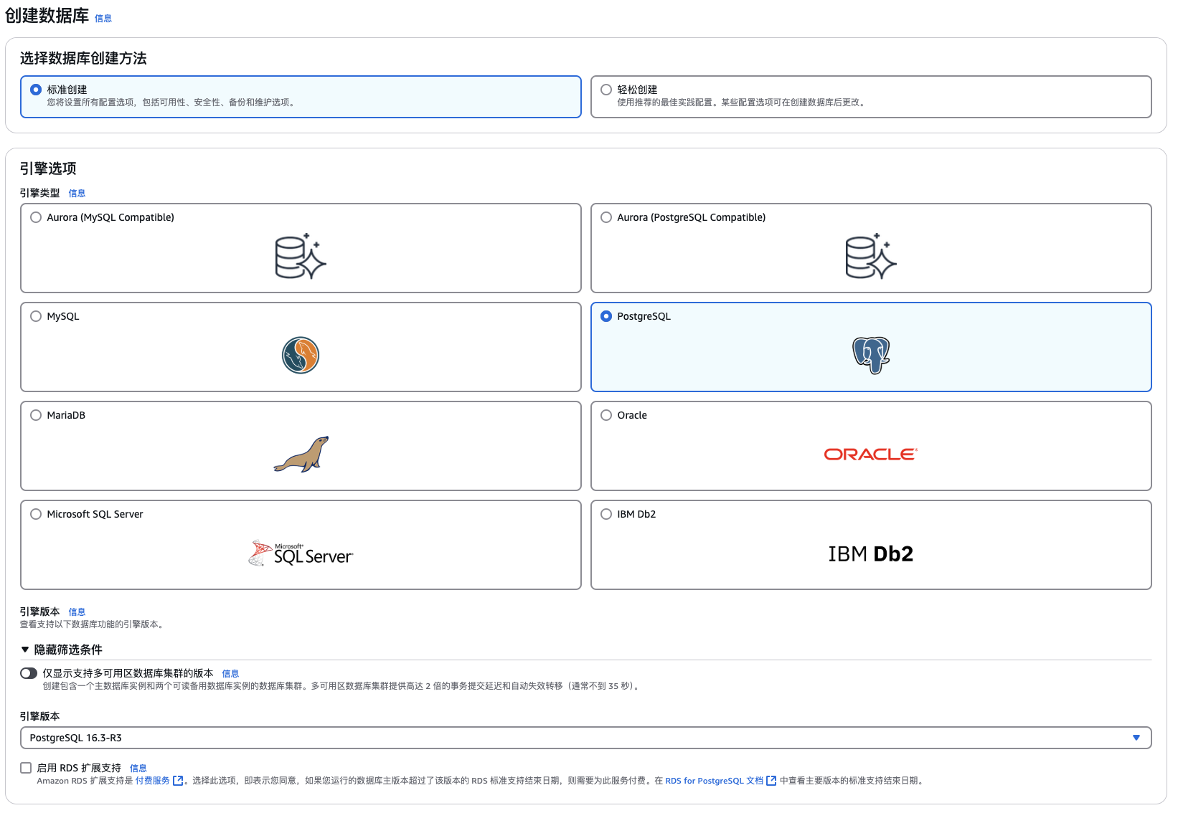1178x813 pixels.
Task: Click external link icon after 付费服务
Action: 179,781
